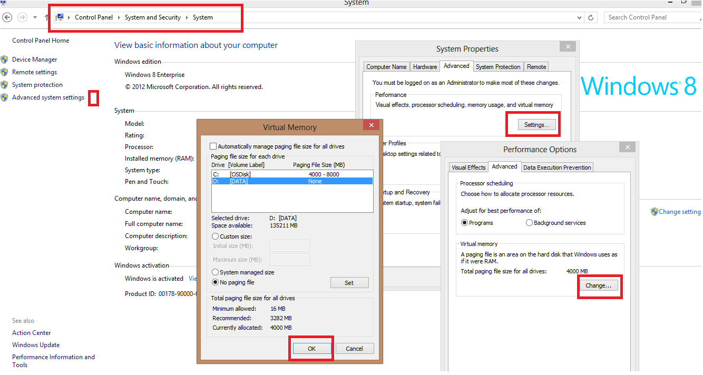This screenshot has width=703, height=375.
Task: Click the Search Control Panel field
Action: pyautogui.click(x=652, y=17)
